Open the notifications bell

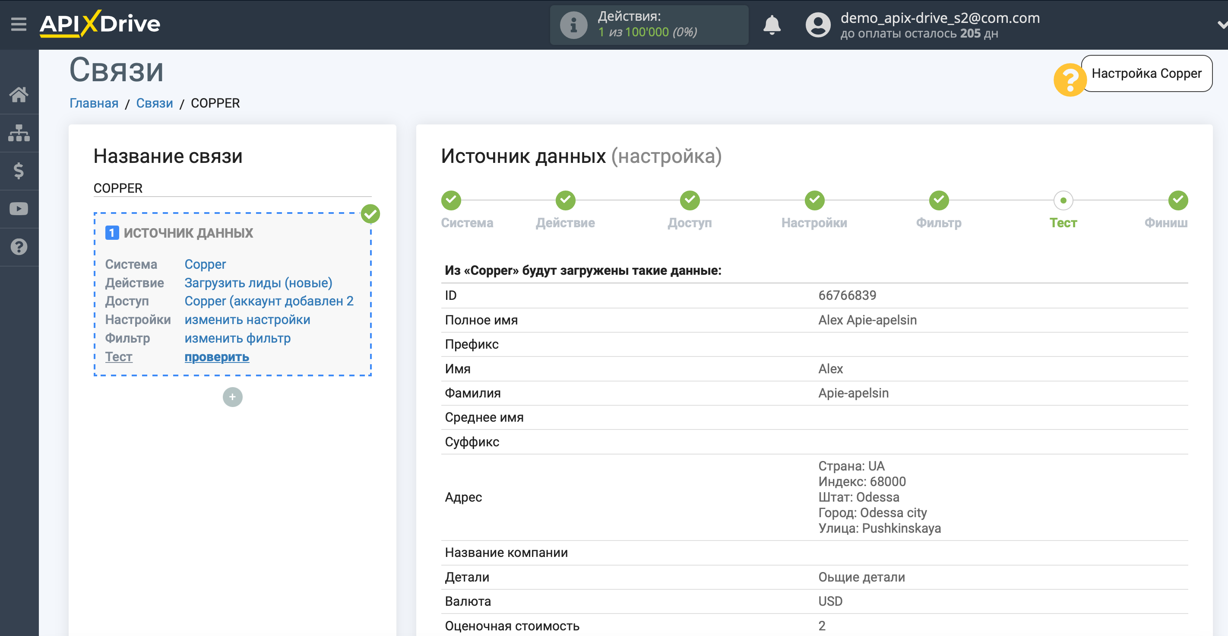tap(772, 25)
